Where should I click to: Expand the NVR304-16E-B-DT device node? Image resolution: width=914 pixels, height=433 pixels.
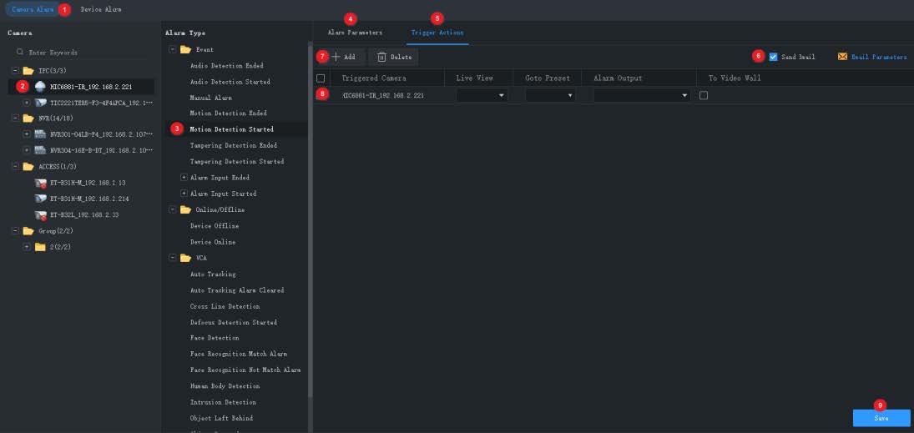[x=26, y=150]
